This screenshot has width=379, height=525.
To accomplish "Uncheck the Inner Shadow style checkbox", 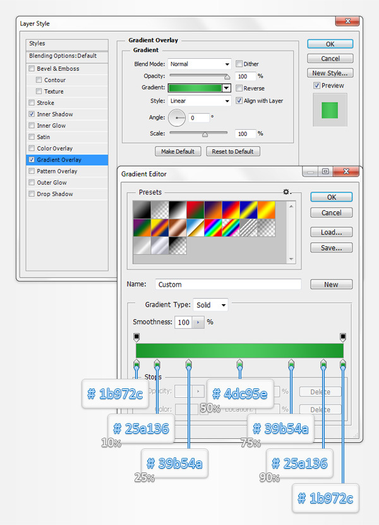I will [x=32, y=114].
